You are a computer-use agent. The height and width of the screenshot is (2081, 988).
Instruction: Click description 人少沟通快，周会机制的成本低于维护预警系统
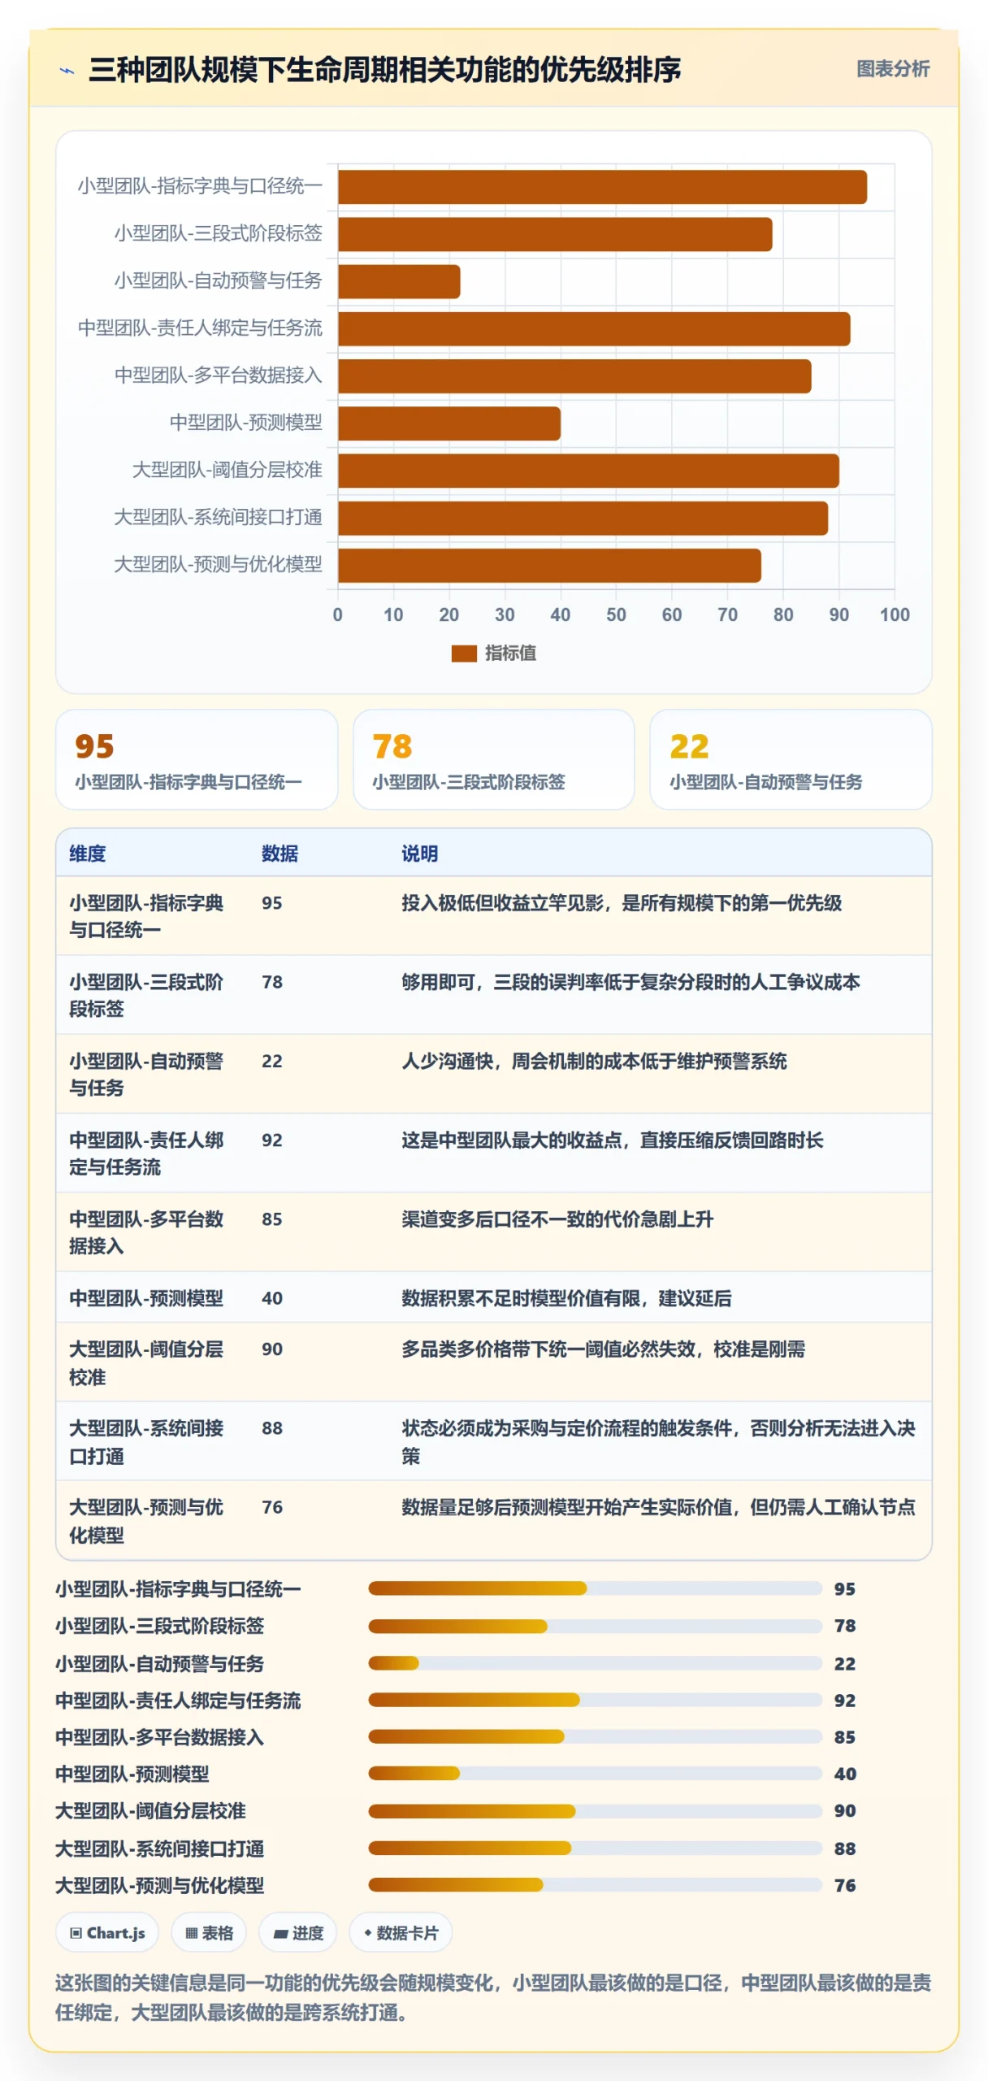click(594, 1061)
